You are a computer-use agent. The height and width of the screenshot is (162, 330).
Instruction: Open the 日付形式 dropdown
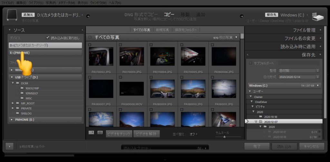(x=299, y=77)
